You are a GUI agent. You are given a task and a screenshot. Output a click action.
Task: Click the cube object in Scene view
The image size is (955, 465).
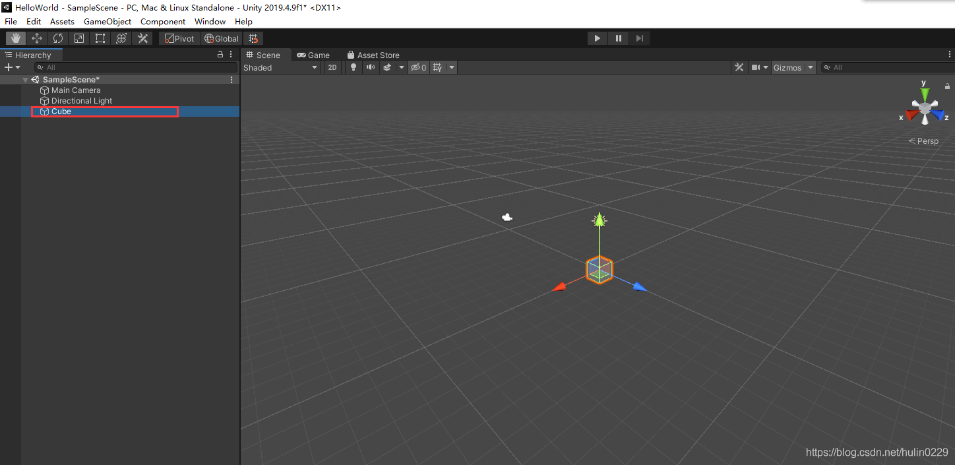pyautogui.click(x=600, y=270)
